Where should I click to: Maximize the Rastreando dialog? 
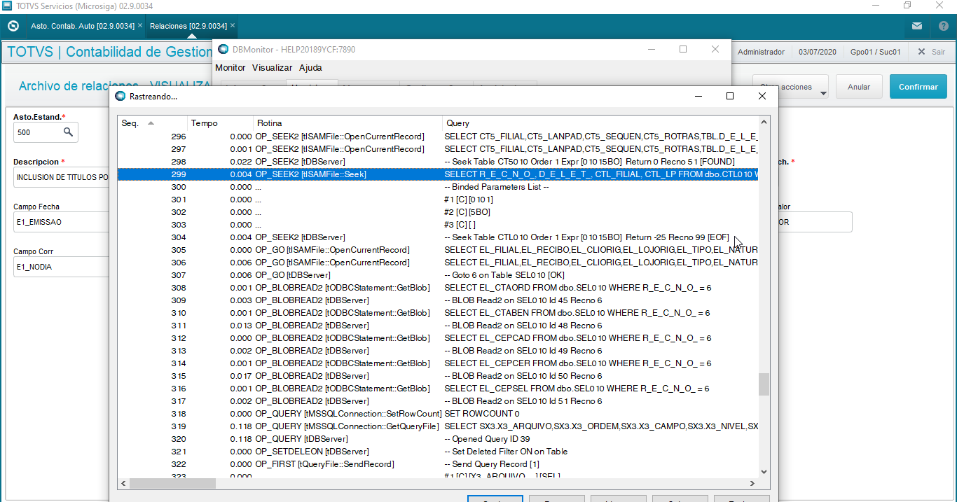[729, 96]
